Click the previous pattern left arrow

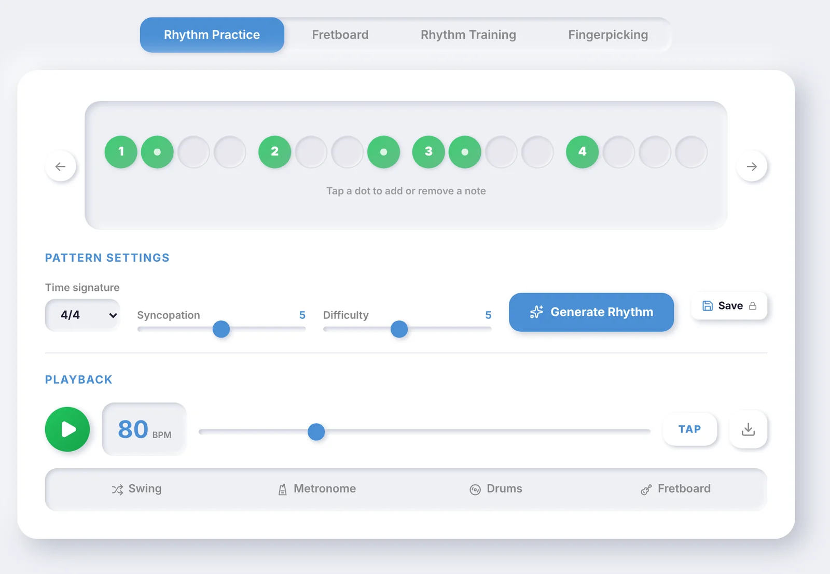coord(61,166)
